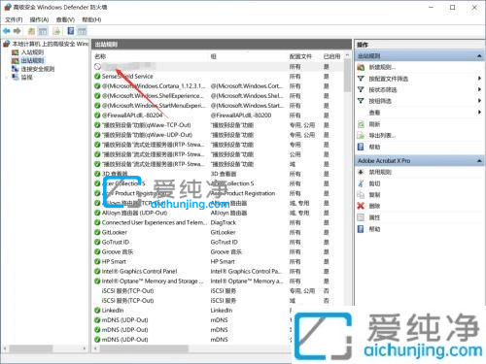Viewport: 486px width, 364px height.
Task: Click the rules list vertical scrollbar thumb
Action: click(347, 76)
